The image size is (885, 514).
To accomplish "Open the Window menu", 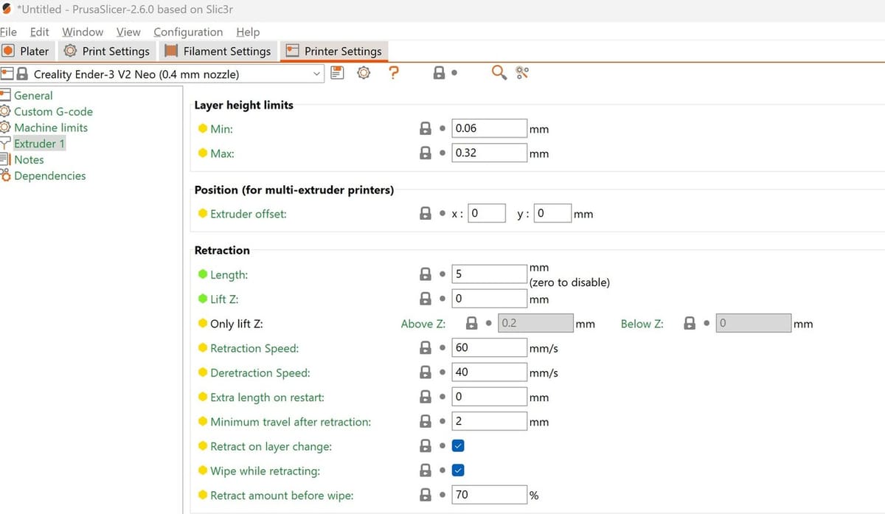I will click(x=83, y=32).
